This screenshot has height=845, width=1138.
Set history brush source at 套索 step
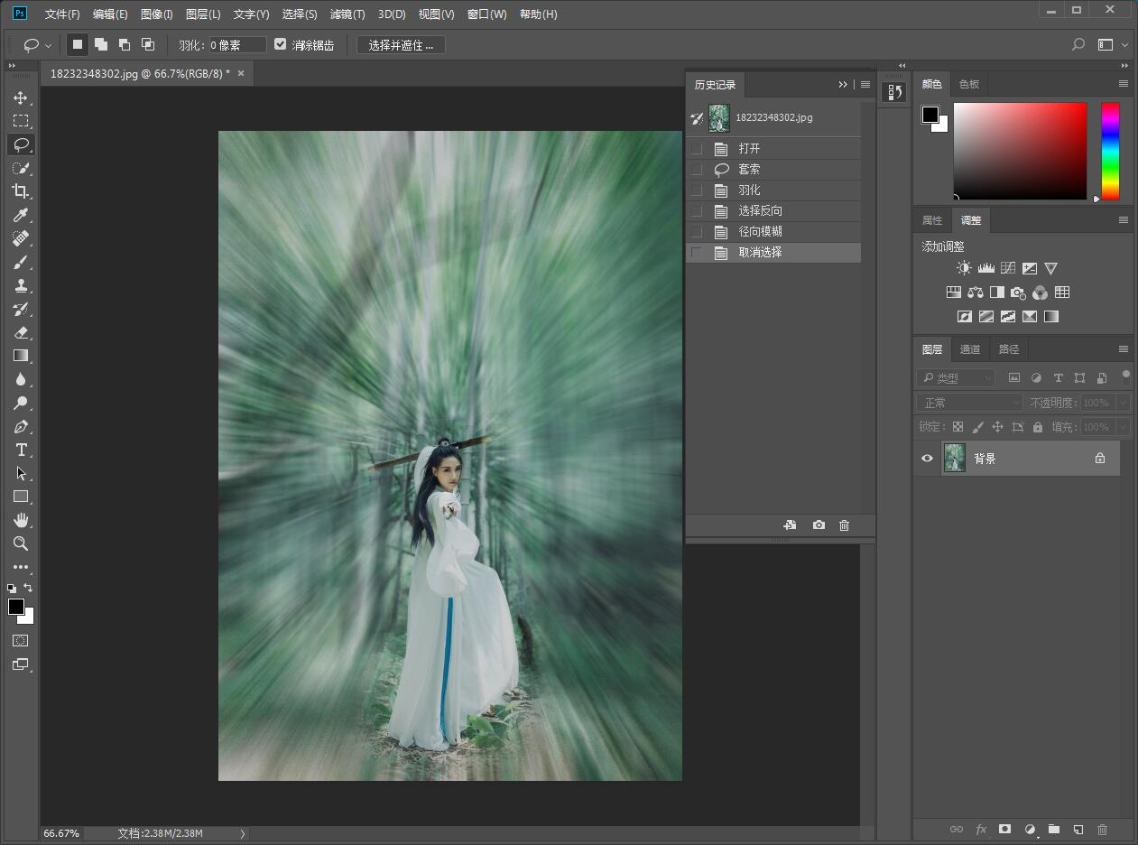point(696,169)
